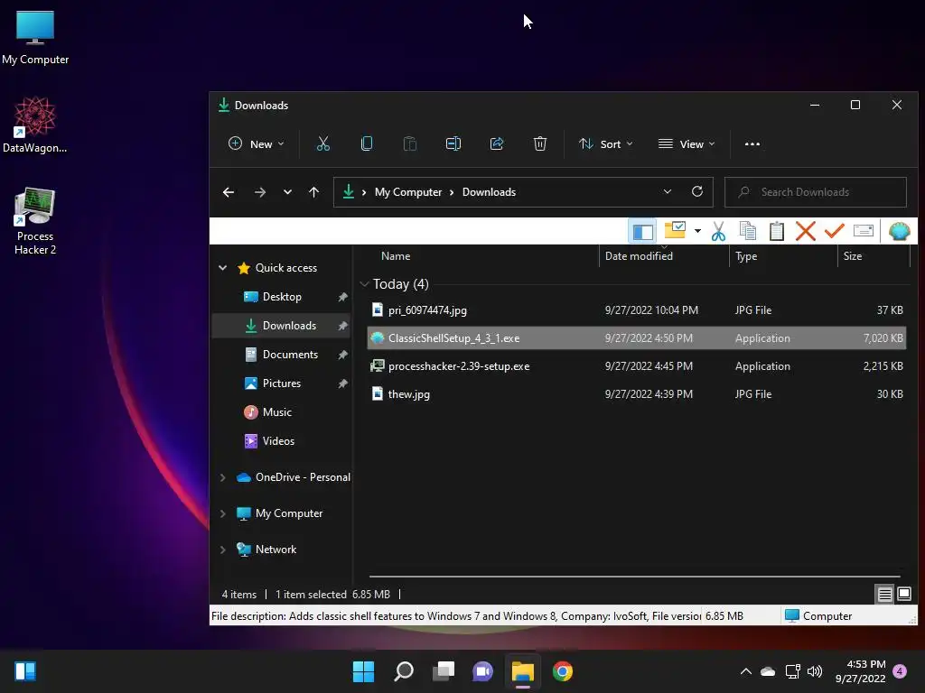Collapse the Quick access tree node
This screenshot has height=693, width=925.
coord(222,267)
